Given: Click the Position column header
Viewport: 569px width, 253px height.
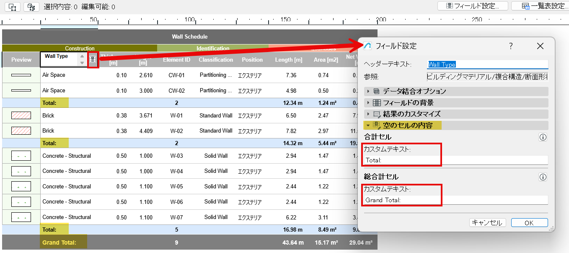Looking at the screenshot, I should 252,60.
